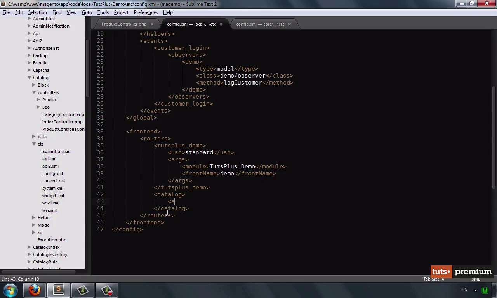Click the EN language indicator in tray
This screenshot has width=497, height=298.
click(x=464, y=289)
